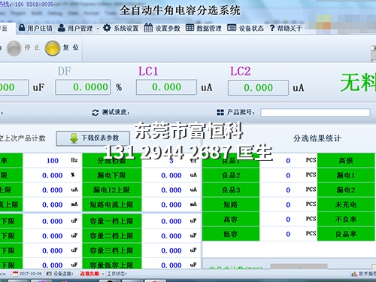The height and width of the screenshot is (282, 376).
Task: Select the DF percentage value field
Action: click(83, 87)
